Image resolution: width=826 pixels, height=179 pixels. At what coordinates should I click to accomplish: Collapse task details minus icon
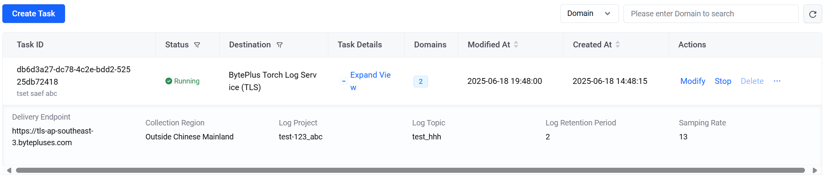343,81
